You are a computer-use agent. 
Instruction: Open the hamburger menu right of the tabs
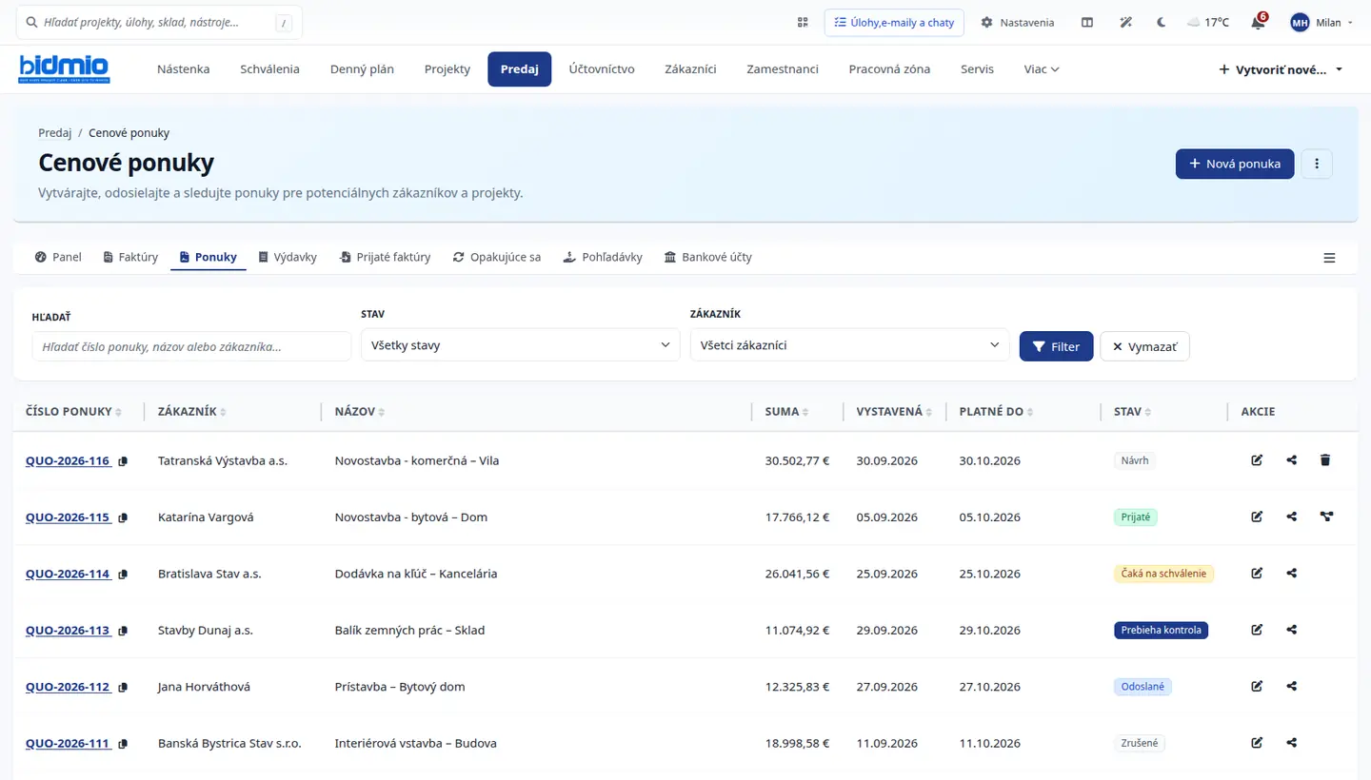point(1329,258)
